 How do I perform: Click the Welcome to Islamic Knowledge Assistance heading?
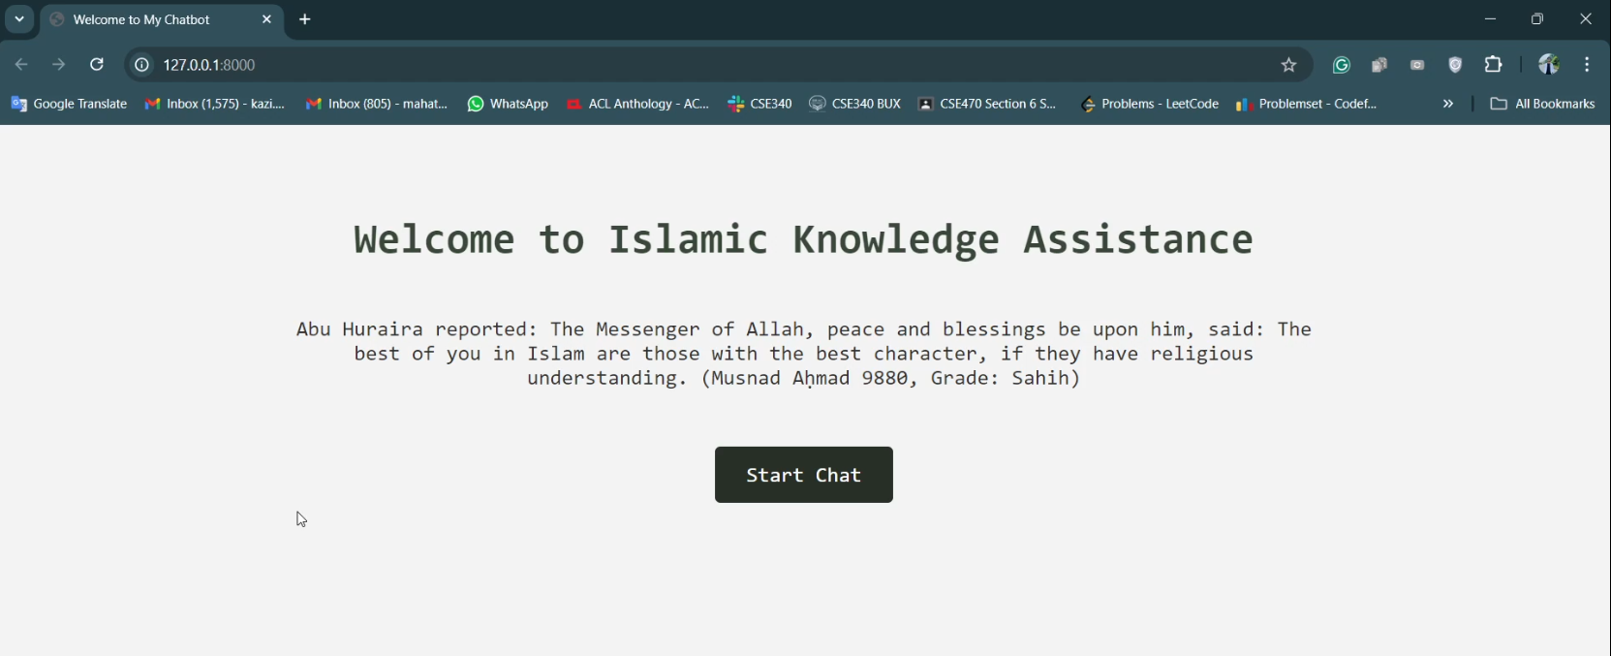click(x=803, y=239)
